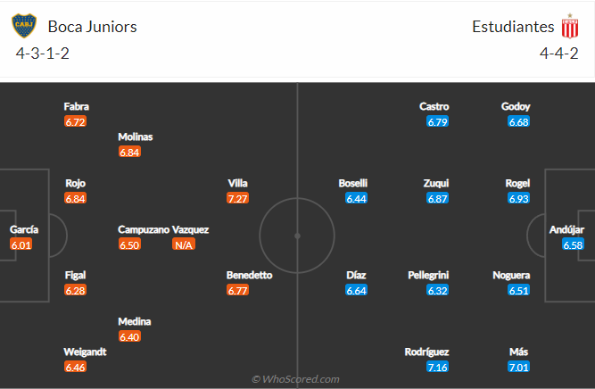
Task: Click goalkeeper García's 6.01 rating
Action: point(21,244)
